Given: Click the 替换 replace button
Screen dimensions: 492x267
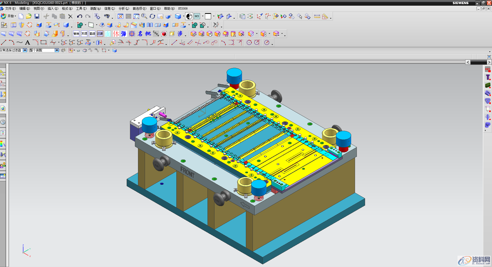Looking at the screenshot, I should pos(76,34).
